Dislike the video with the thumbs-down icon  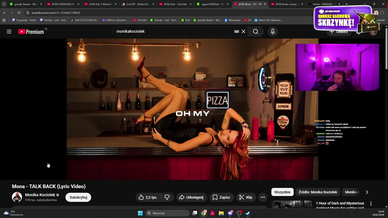click(x=167, y=197)
